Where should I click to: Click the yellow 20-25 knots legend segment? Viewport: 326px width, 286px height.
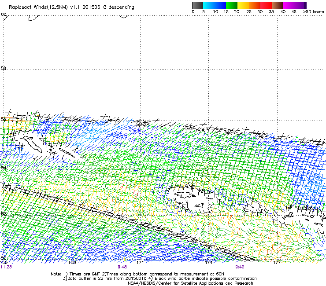point(243,5)
